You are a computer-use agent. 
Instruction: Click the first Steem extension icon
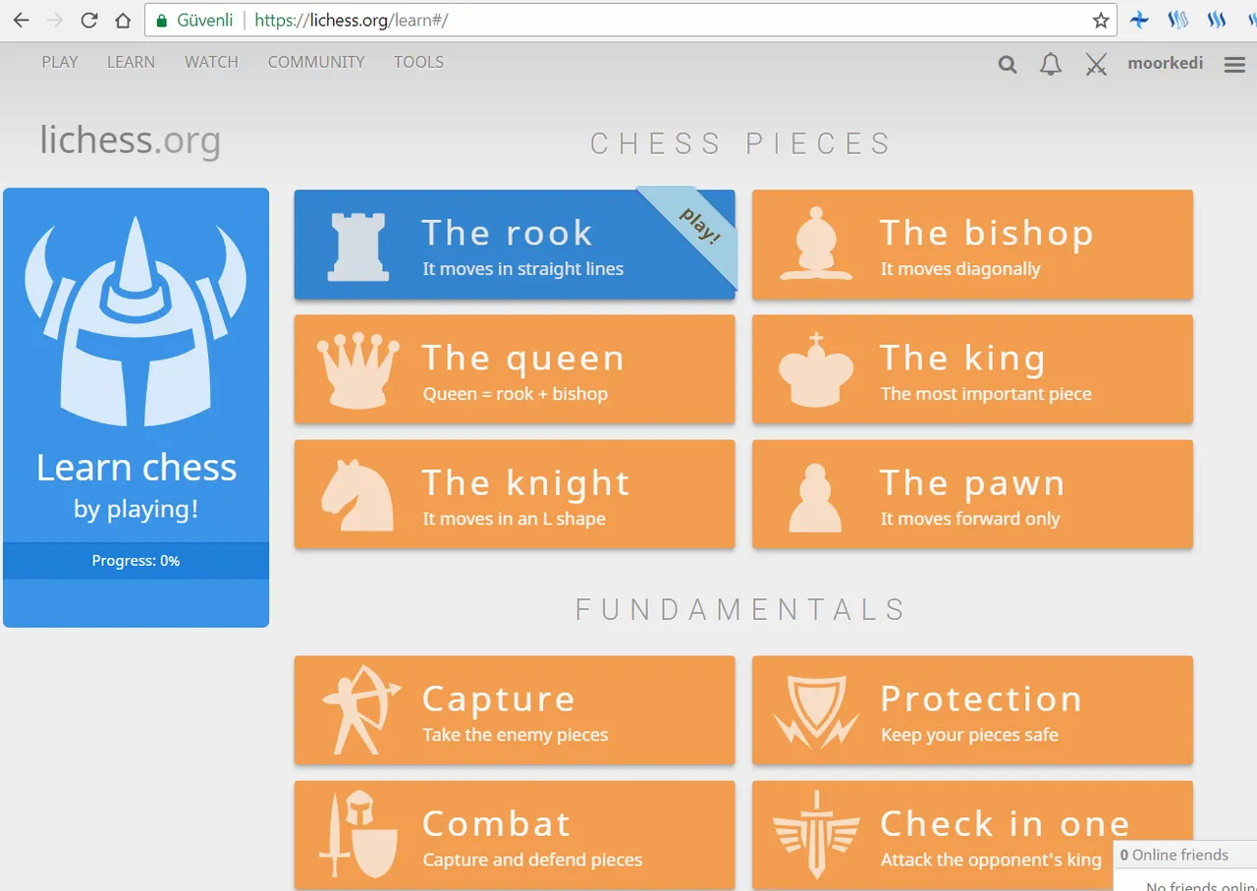click(1179, 20)
